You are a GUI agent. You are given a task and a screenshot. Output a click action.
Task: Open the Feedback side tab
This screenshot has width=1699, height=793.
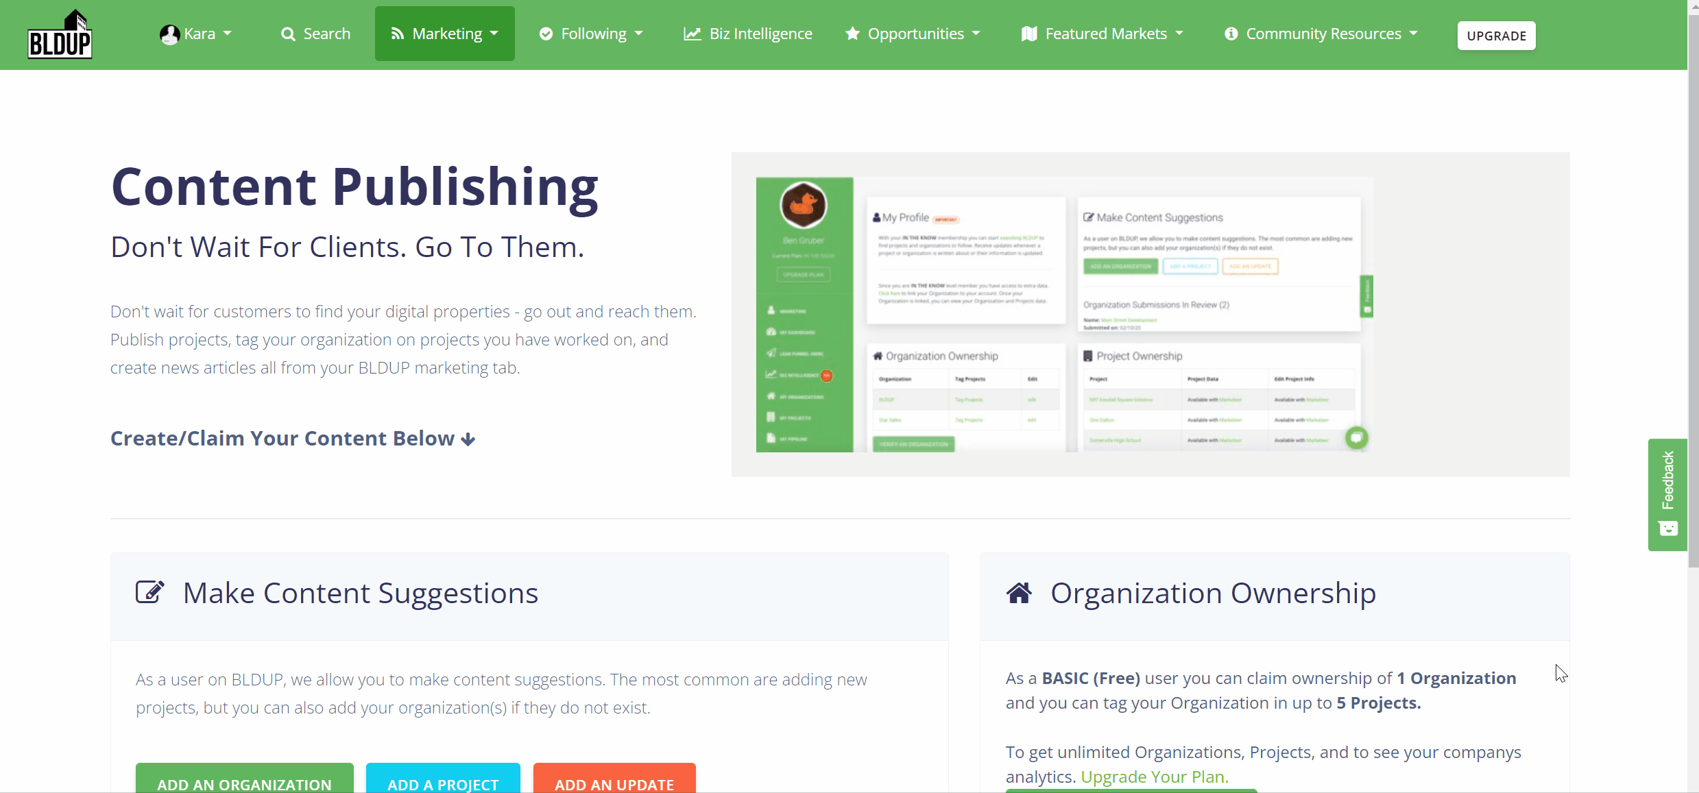[1667, 494]
